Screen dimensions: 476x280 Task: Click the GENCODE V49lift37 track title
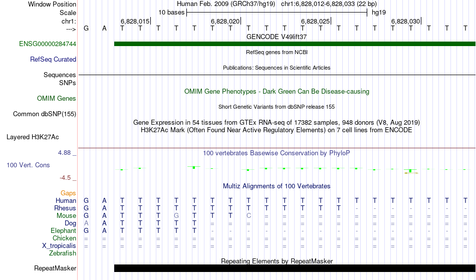click(277, 37)
